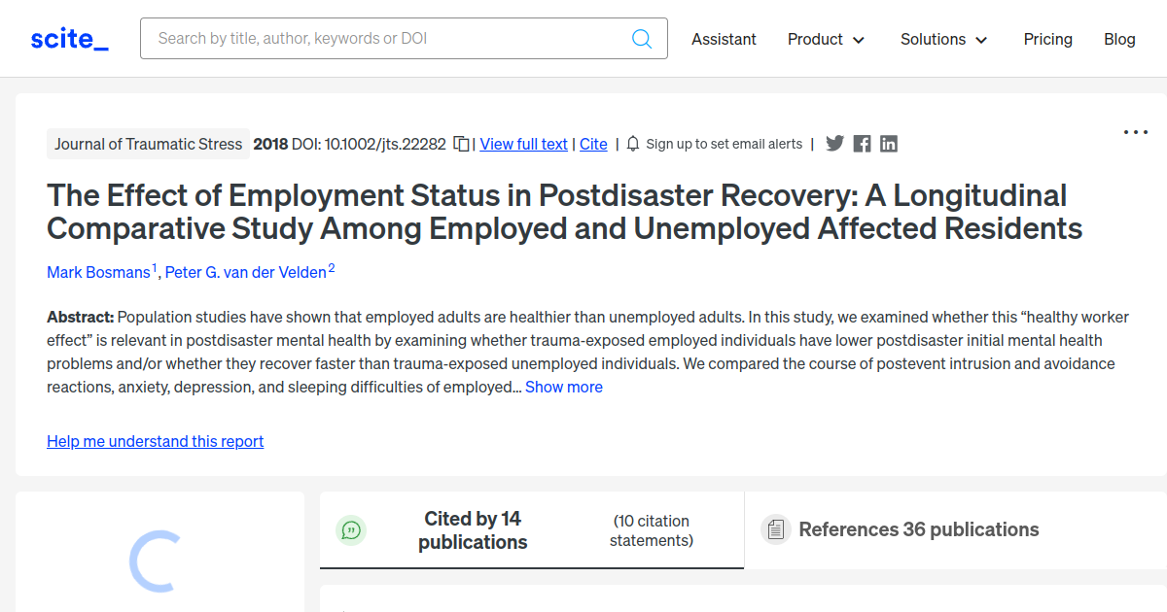The image size is (1167, 612).
Task: Click the Cite link
Action: (x=593, y=144)
